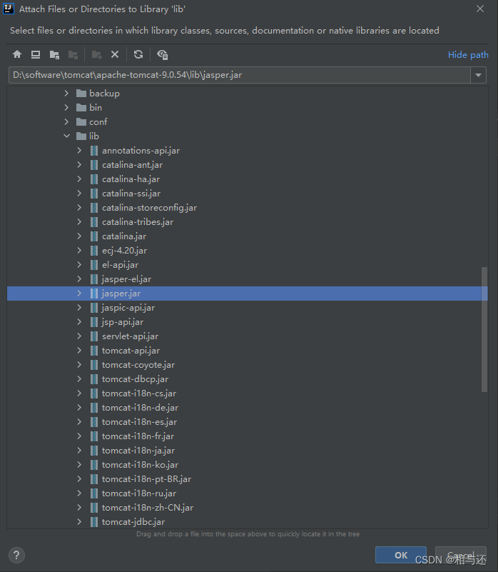Confirm with the OK button
Image resolution: width=498 pixels, height=572 pixels.
401,555
